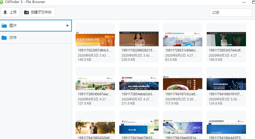
Task: Click the upload arrow icon
Action: pyautogui.click(x=5, y=12)
